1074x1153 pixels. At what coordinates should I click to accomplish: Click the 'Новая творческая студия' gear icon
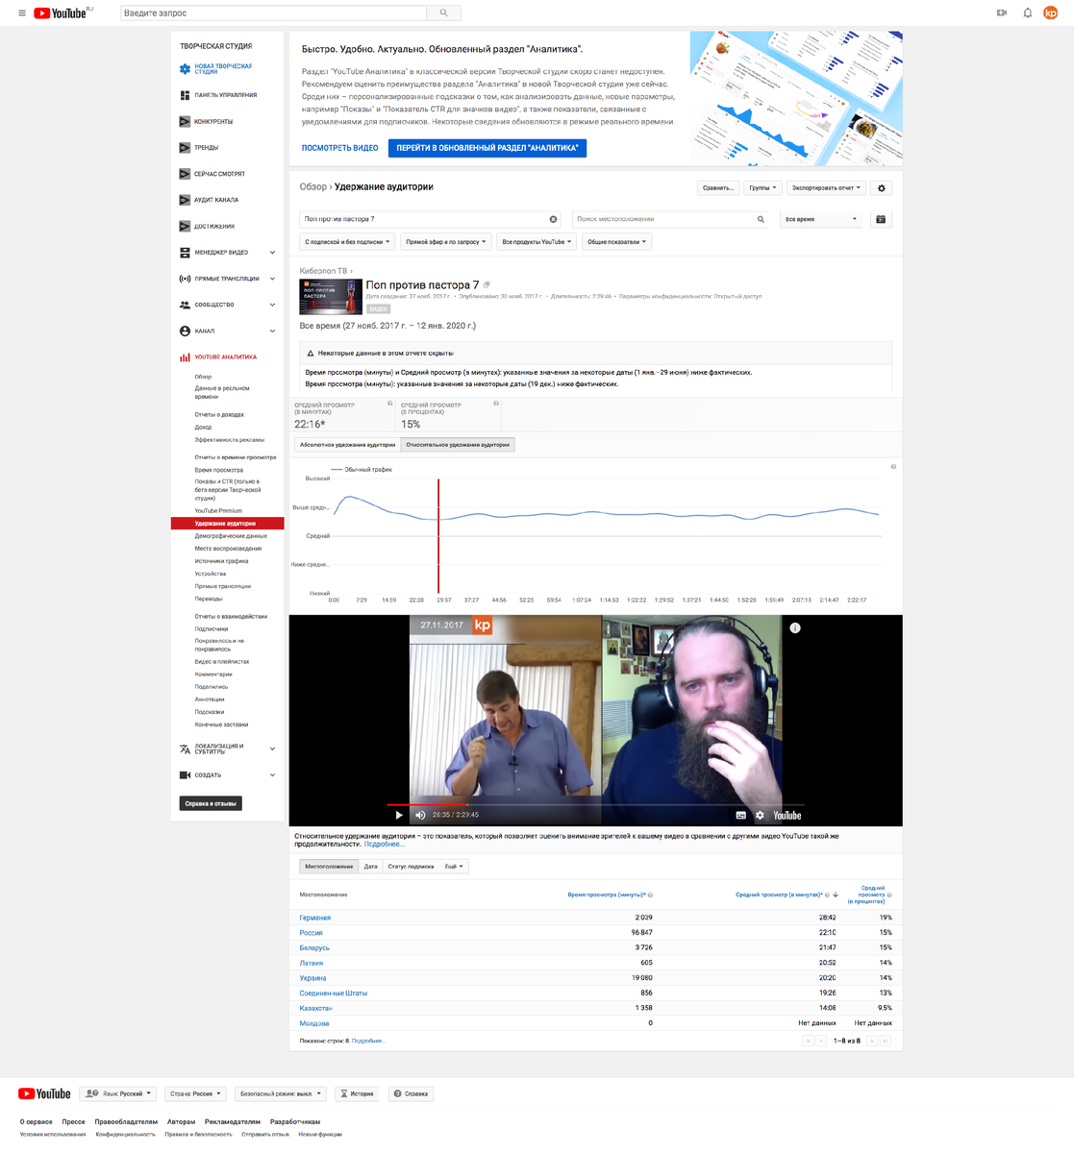185,69
